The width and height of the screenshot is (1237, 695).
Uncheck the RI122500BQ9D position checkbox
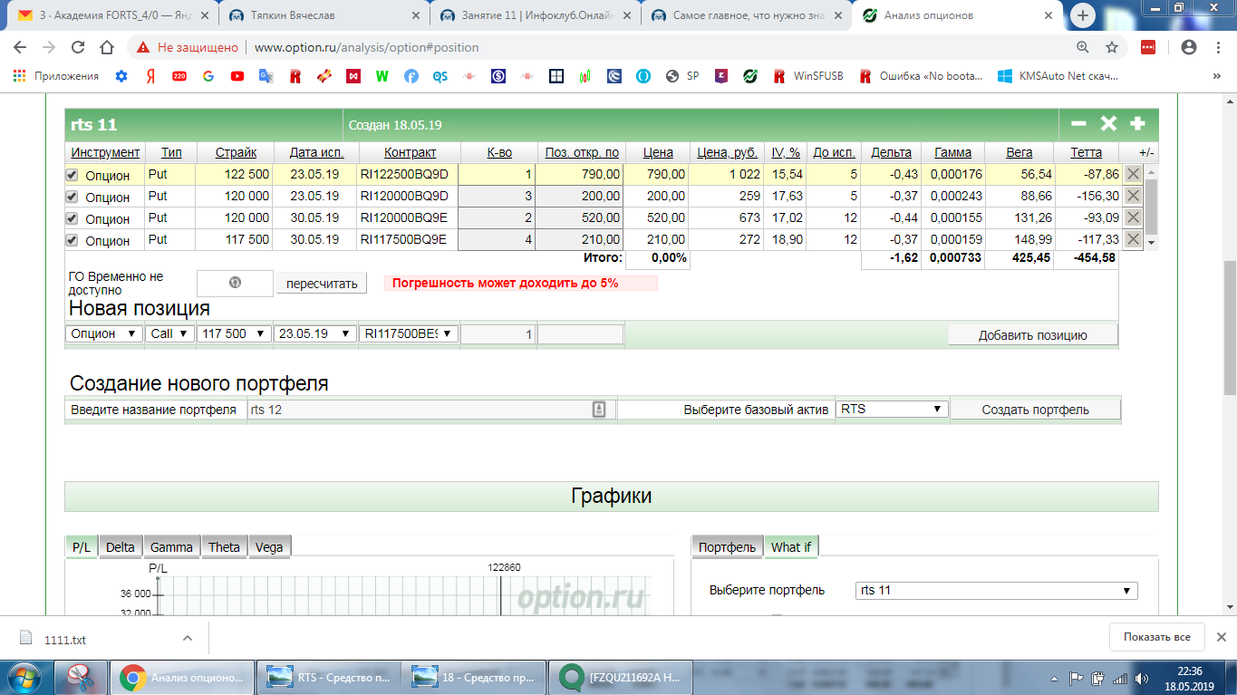(x=72, y=175)
